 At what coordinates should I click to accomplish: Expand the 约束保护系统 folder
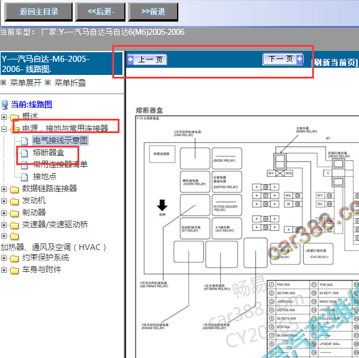tap(4, 258)
